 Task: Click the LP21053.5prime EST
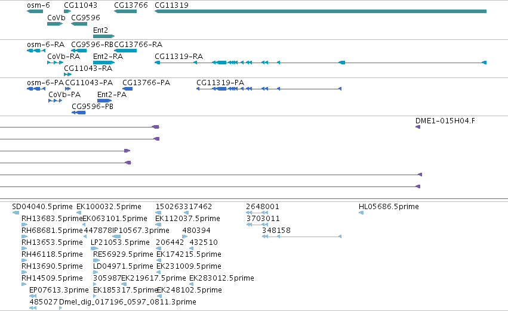click(94, 248)
